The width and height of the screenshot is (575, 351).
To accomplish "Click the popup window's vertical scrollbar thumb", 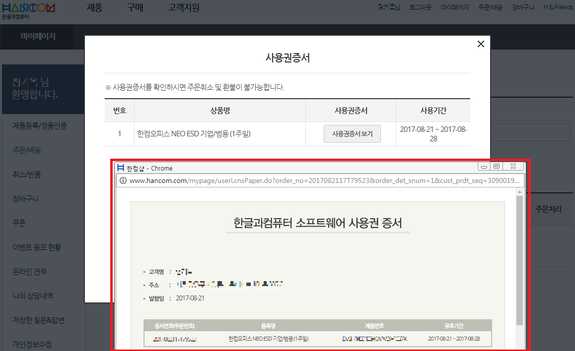I will click(x=519, y=260).
